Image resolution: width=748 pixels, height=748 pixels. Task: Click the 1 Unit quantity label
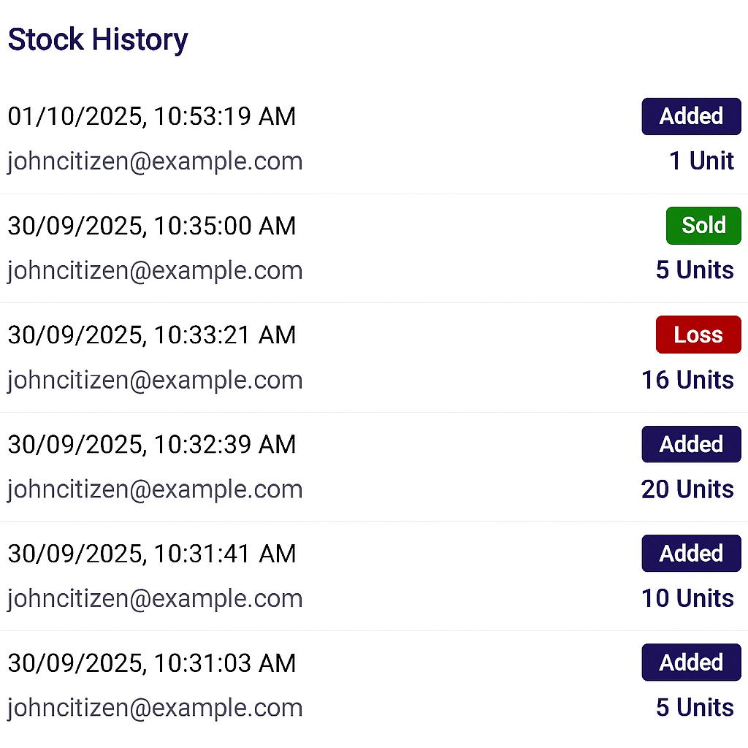701,161
